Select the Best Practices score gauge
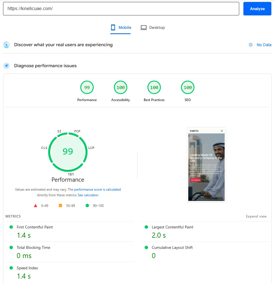Image resolution: width=275 pixels, height=283 pixels. pos(154,88)
